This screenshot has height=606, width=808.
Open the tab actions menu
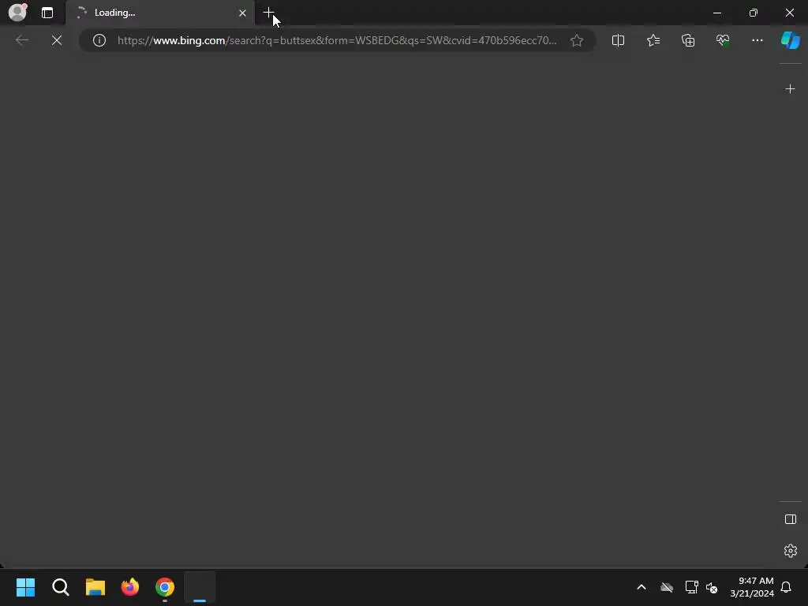tap(47, 13)
